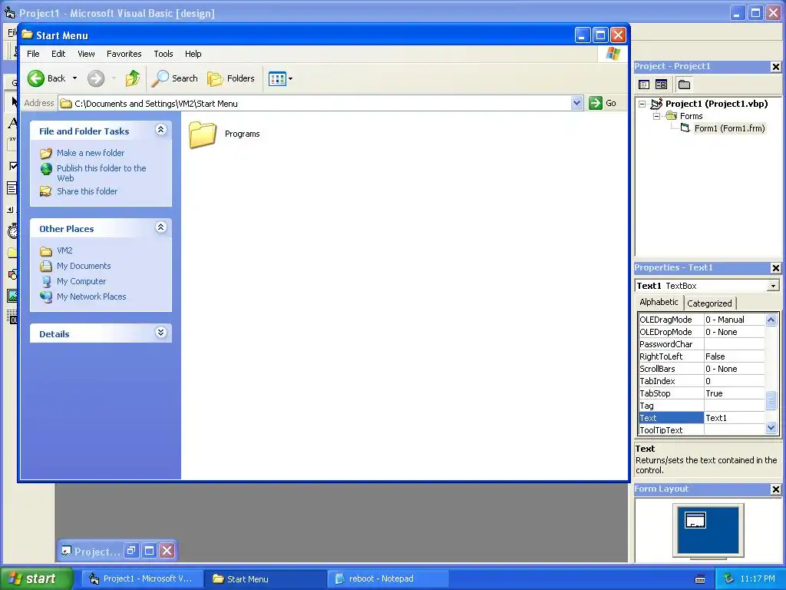Select the TabStop property row
The height and width of the screenshot is (590, 786).
click(702, 393)
